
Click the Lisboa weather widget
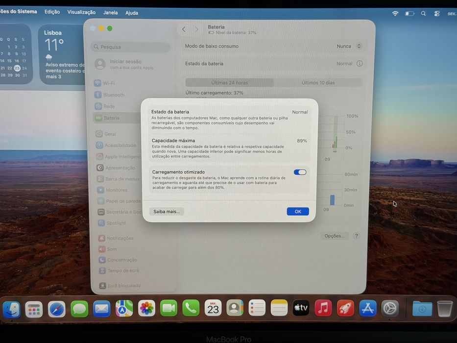pos(62,55)
